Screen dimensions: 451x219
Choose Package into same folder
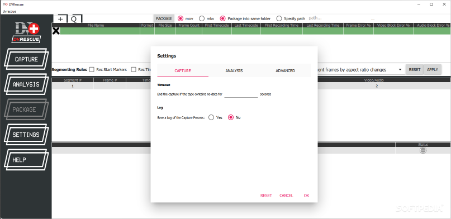click(222, 18)
